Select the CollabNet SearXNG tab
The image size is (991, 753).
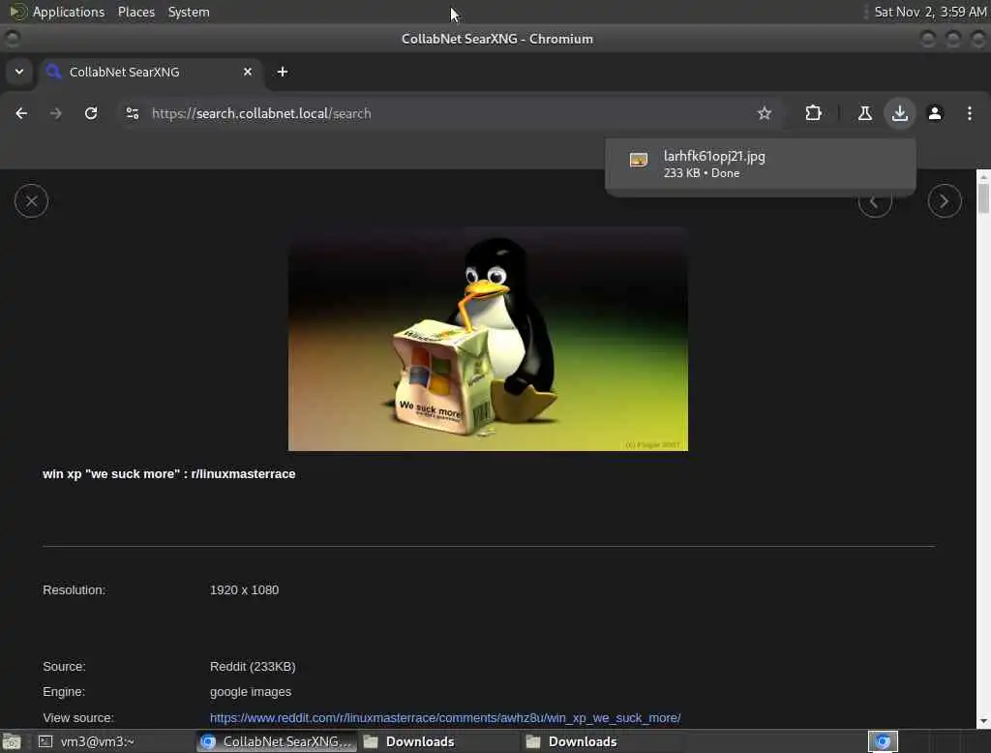(150, 72)
